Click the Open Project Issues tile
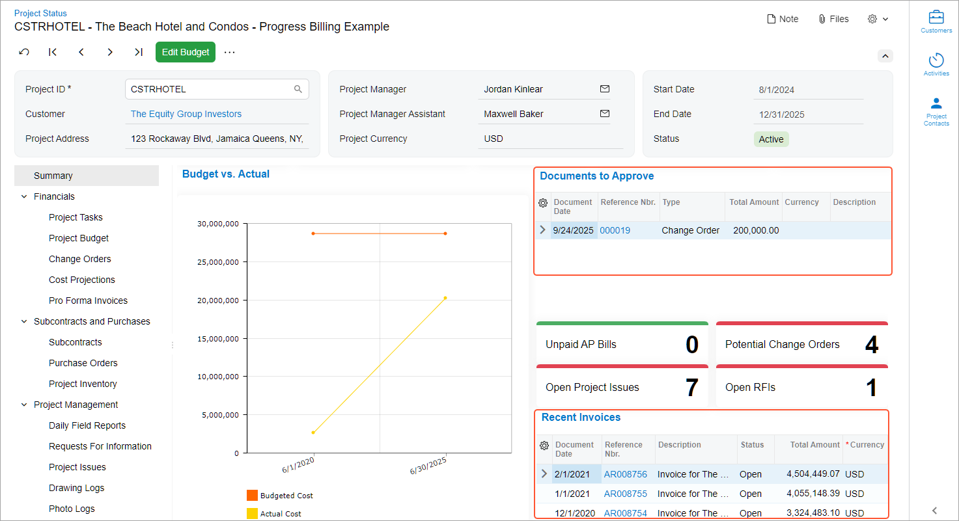The height and width of the screenshot is (521, 959). [621, 388]
